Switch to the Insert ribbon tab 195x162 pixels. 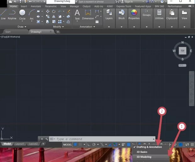(x=24, y=6)
